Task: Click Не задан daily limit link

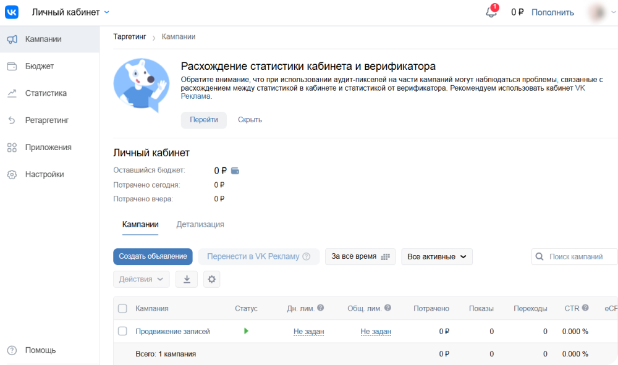Action: (x=308, y=332)
